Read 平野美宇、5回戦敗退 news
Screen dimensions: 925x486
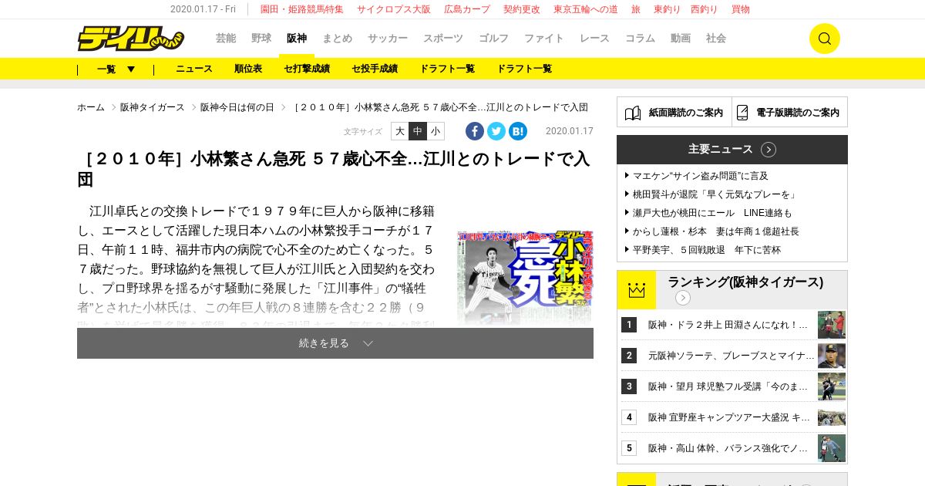pyautogui.click(x=707, y=250)
